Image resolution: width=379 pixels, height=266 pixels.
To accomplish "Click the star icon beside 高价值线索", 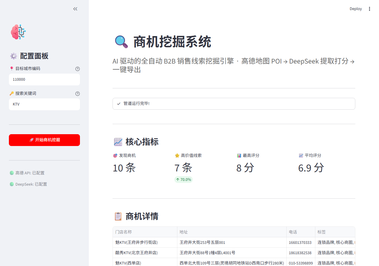I will coord(177,155).
